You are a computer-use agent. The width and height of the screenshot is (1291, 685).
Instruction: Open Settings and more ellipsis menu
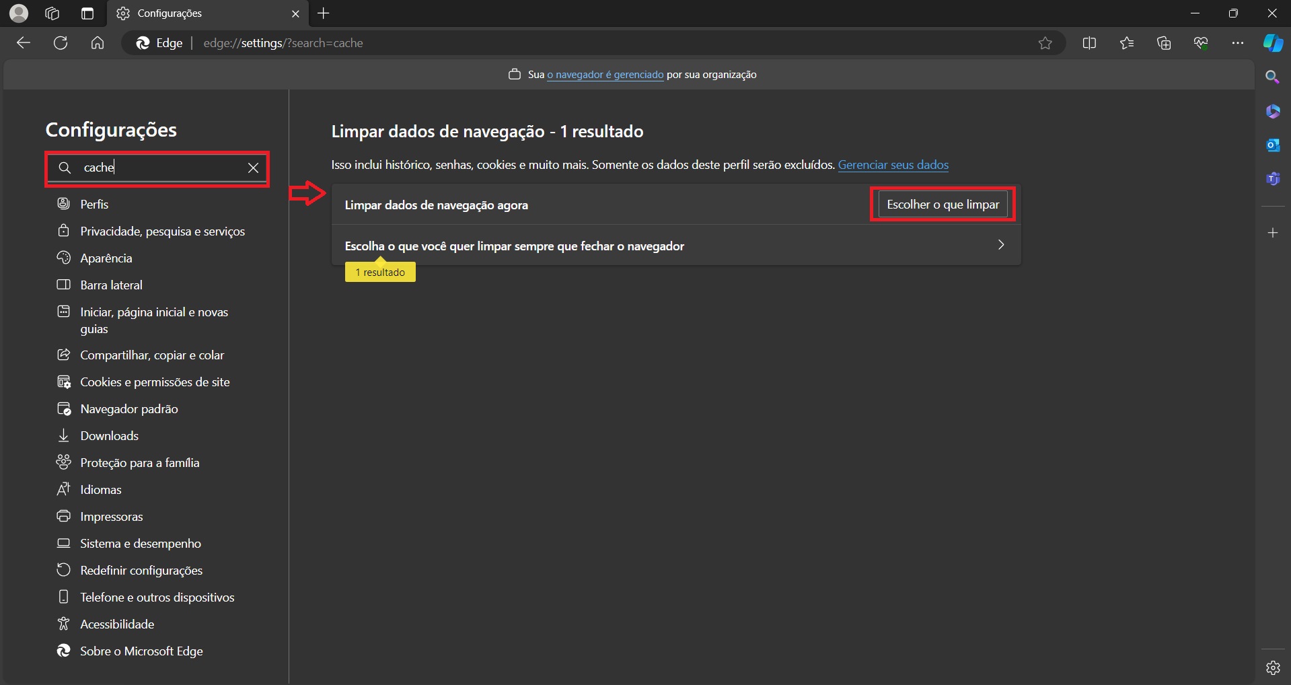tap(1237, 43)
